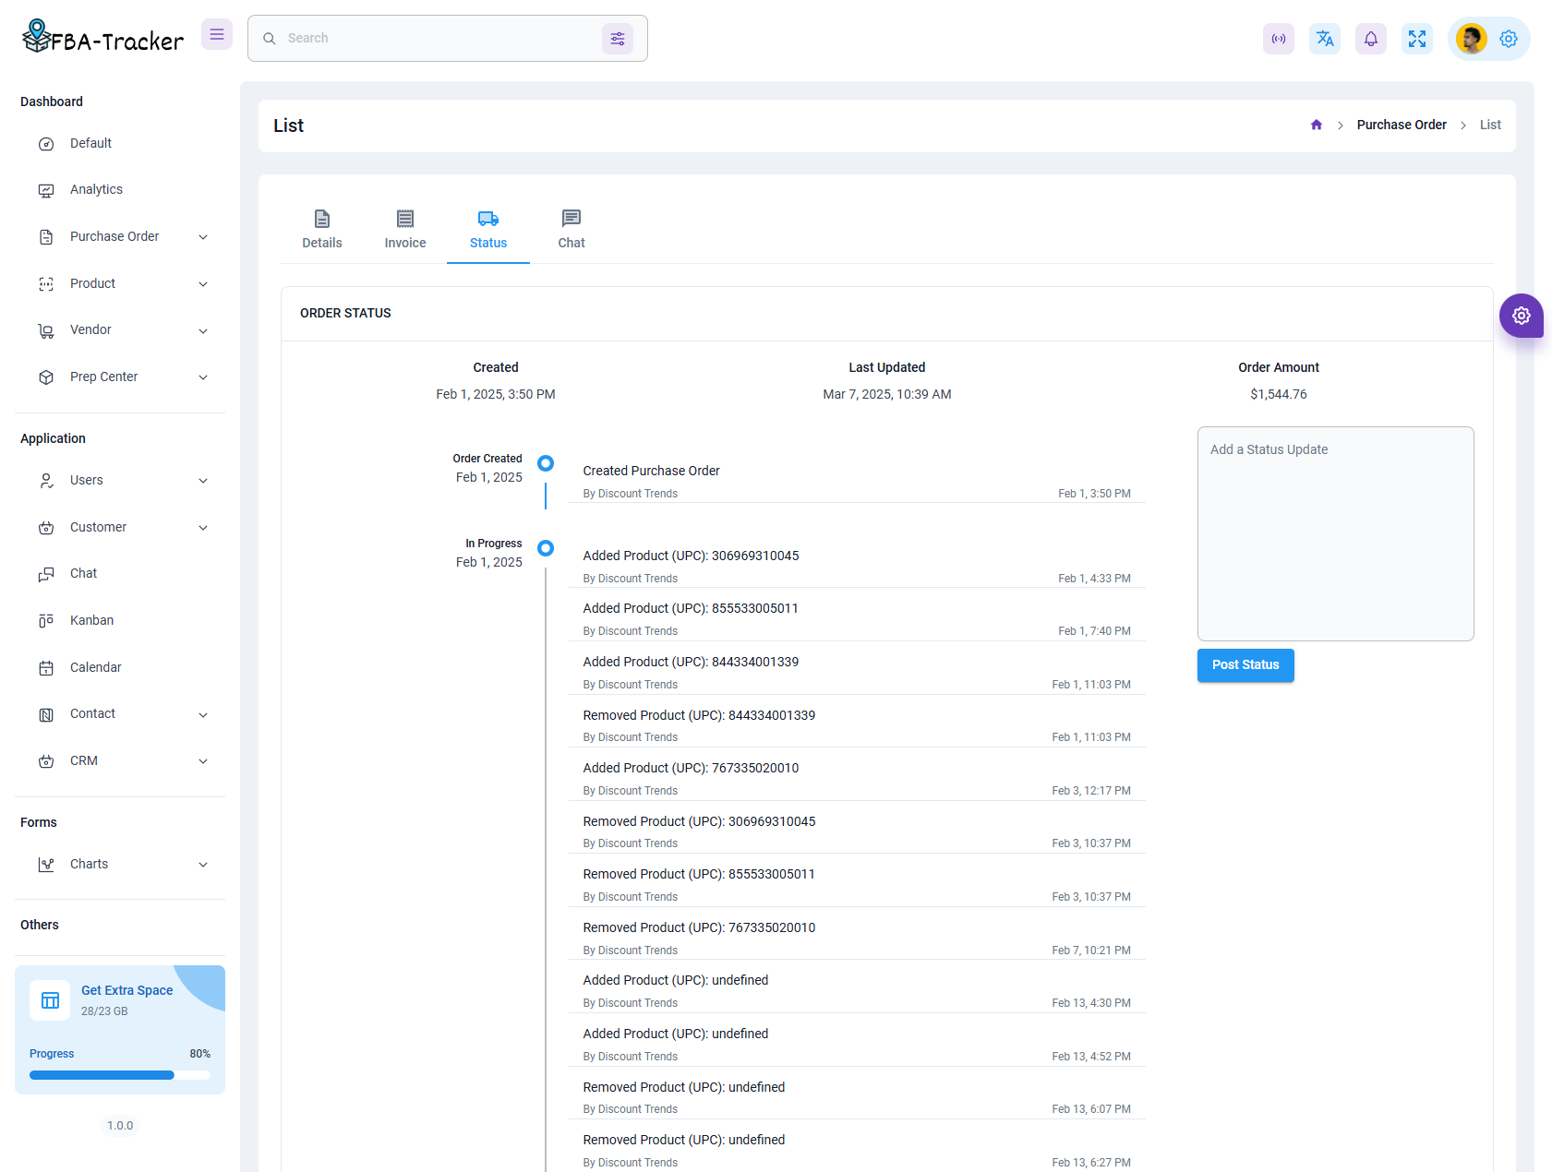This screenshot has height=1172, width=1552.
Task: Click the Post Status button
Action: tap(1245, 665)
